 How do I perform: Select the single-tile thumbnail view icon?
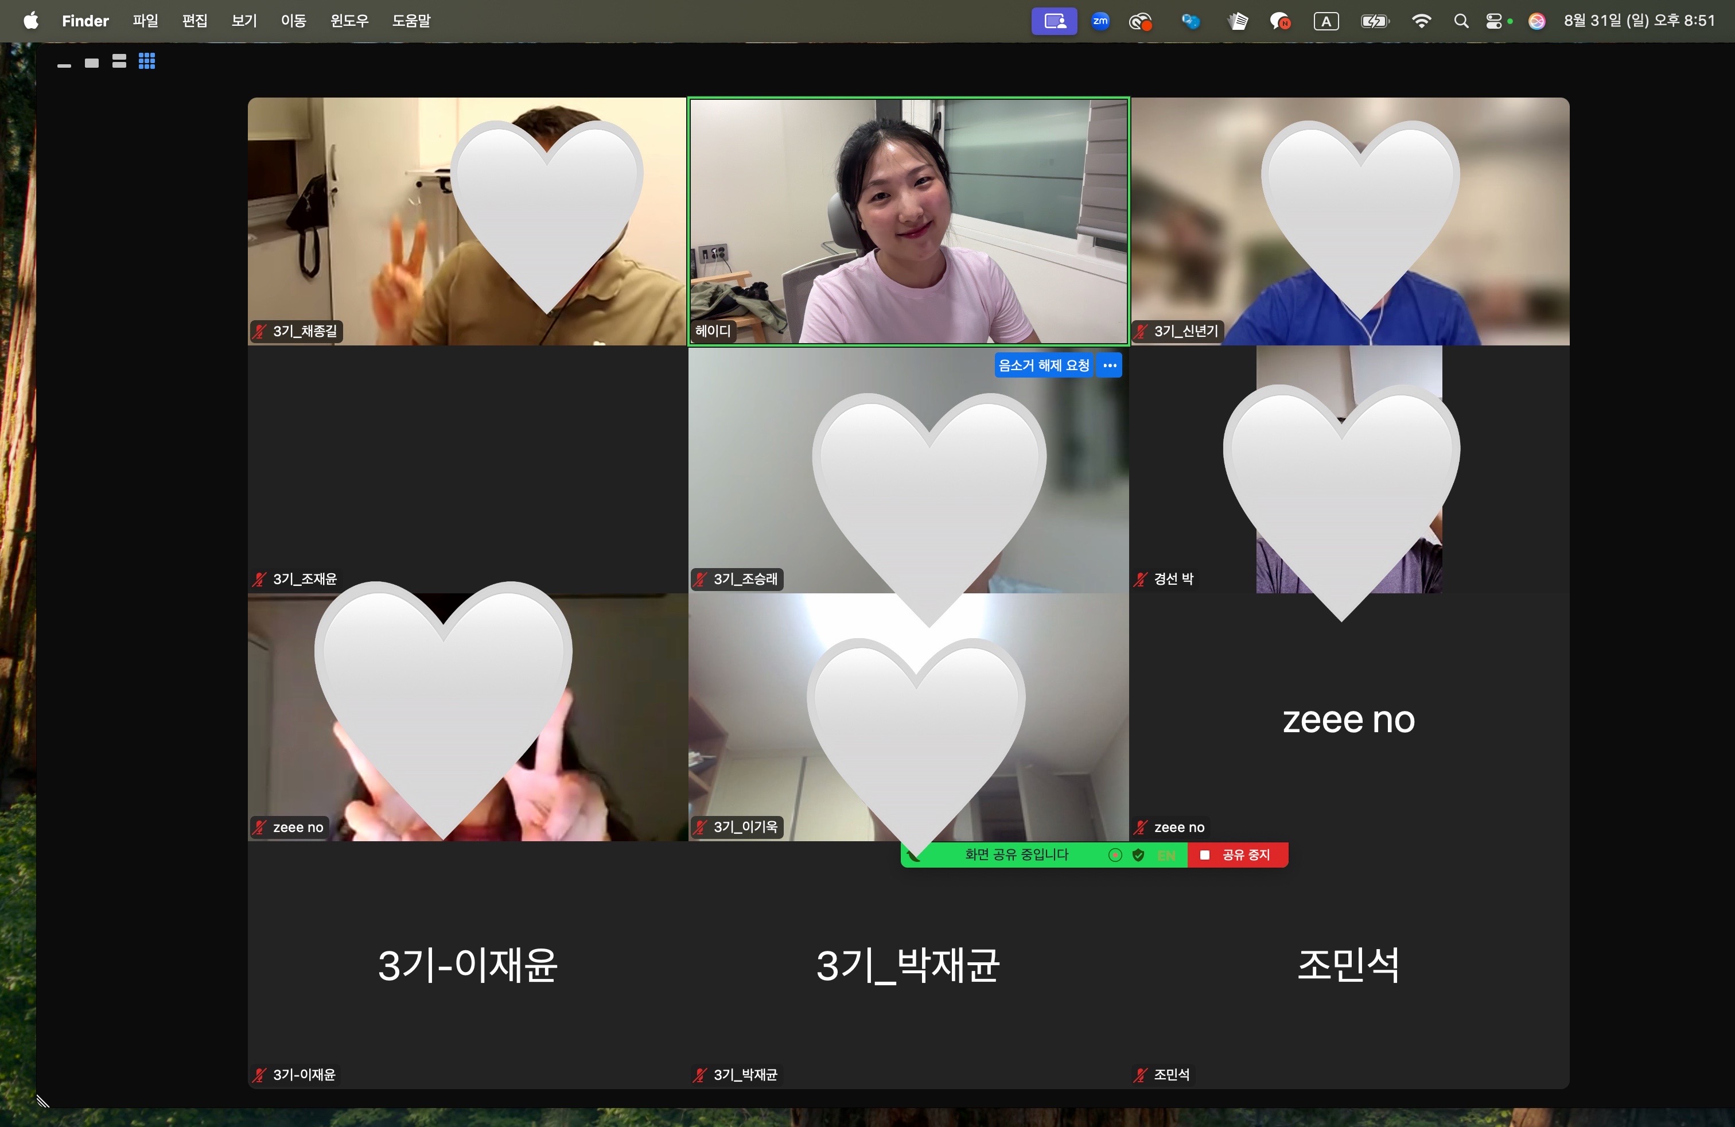click(x=92, y=64)
